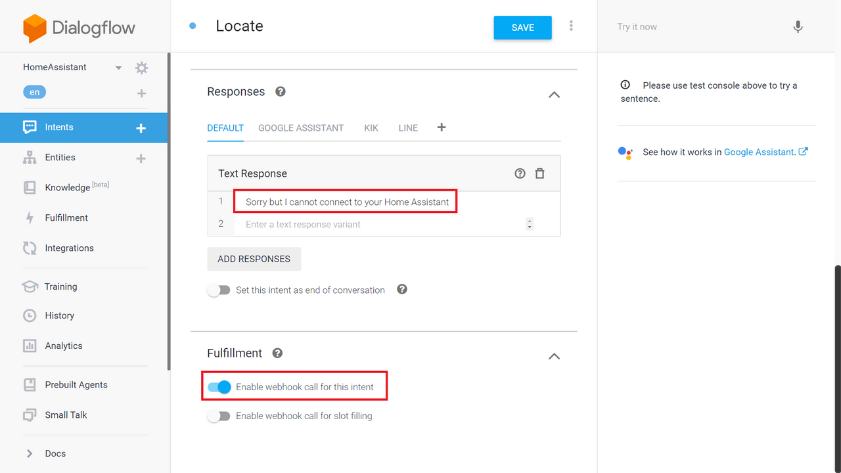Create a new entity with plus icon
The image size is (841, 473).
pos(141,158)
